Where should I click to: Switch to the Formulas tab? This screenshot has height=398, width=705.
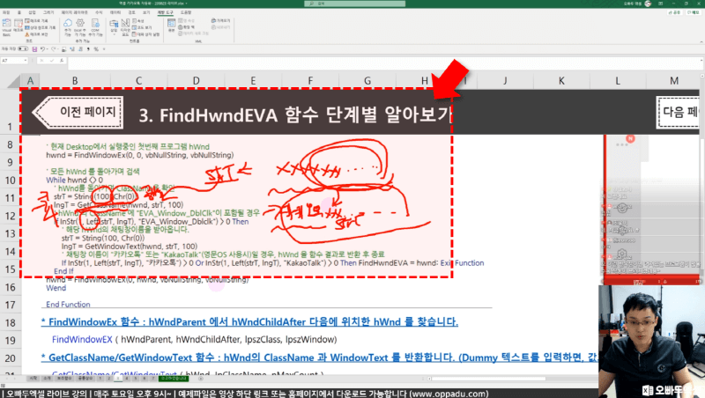pyautogui.click(x=99, y=12)
